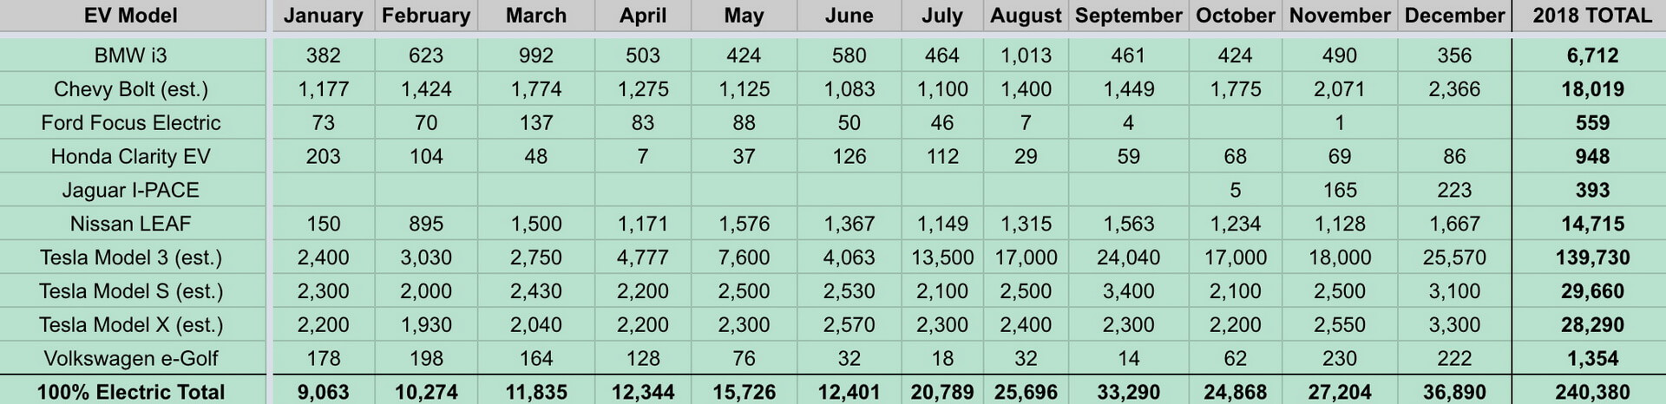Select the 100% Electric Total row label
Image resolution: width=1666 pixels, height=404 pixels.
pos(131,392)
